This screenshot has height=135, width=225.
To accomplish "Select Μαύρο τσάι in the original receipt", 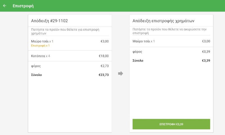I will click(x=42, y=41).
